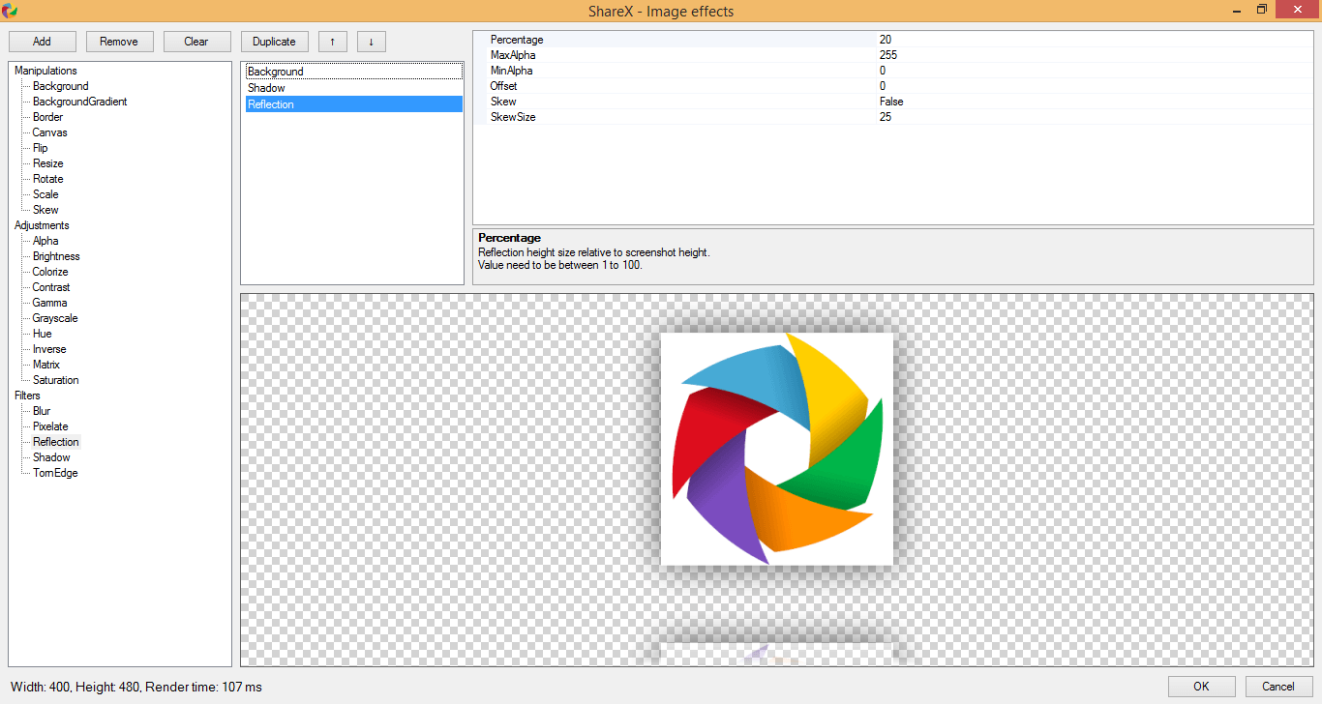Move effect down with the down arrow button
The image size is (1322, 704).
(x=372, y=42)
